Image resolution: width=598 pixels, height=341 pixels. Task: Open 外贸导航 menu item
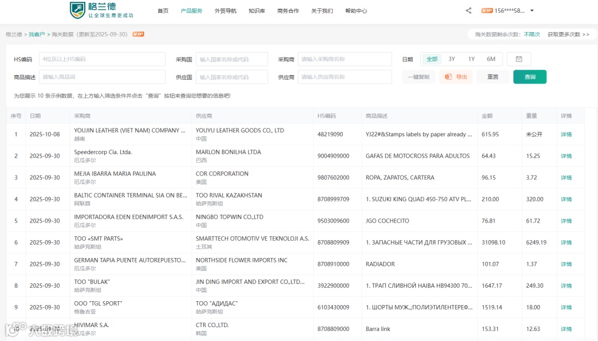(x=225, y=11)
